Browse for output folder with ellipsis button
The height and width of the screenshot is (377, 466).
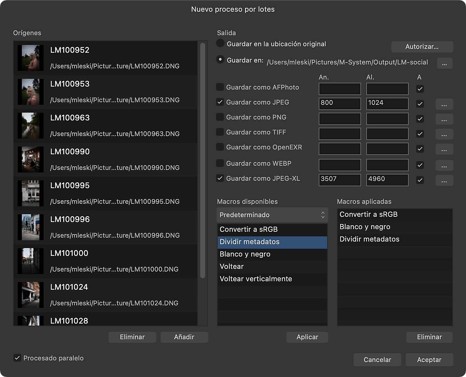coord(444,63)
